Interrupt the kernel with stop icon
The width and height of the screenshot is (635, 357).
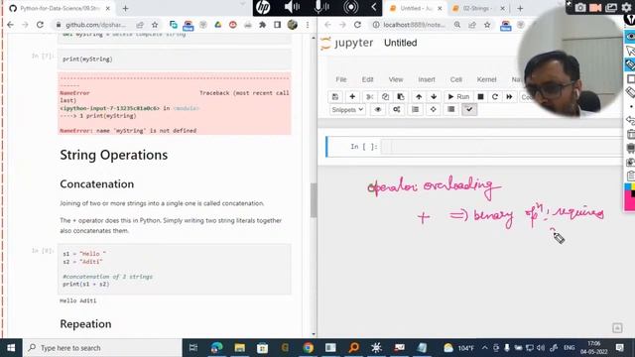click(x=480, y=97)
